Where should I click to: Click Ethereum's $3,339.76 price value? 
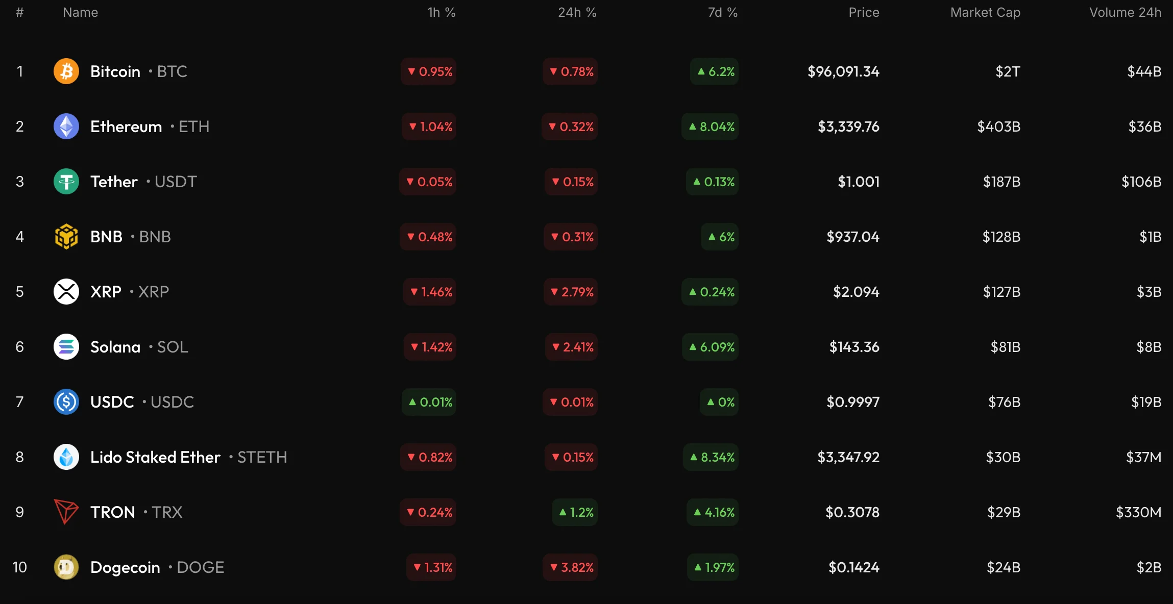point(848,127)
